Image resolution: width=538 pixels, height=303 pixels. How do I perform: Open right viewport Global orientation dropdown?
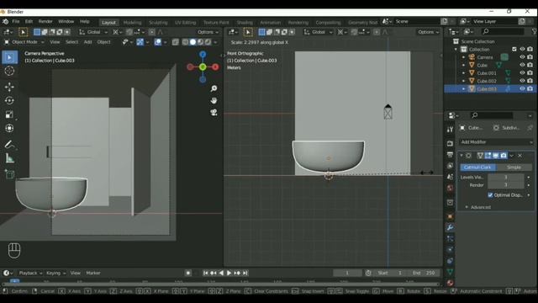(318, 32)
